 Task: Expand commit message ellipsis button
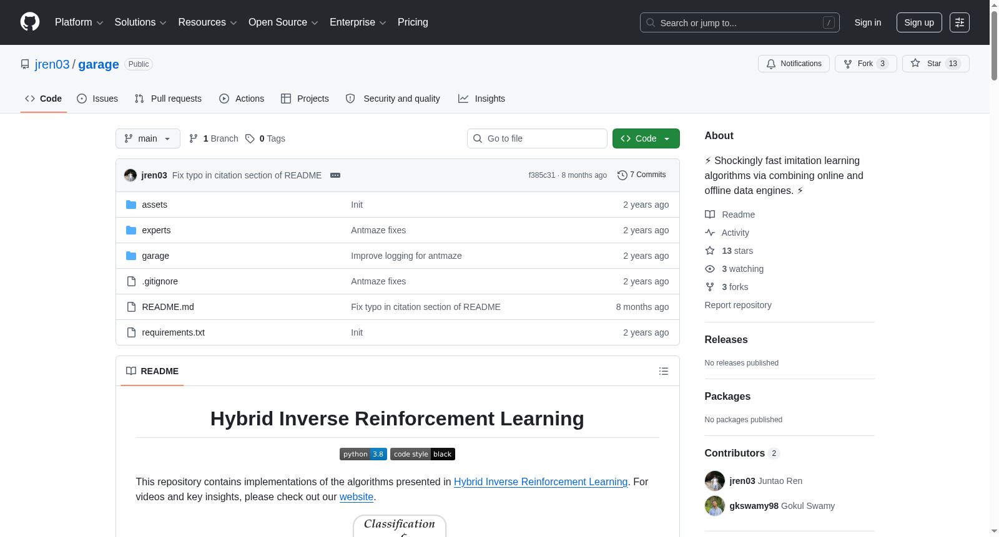[x=335, y=175]
